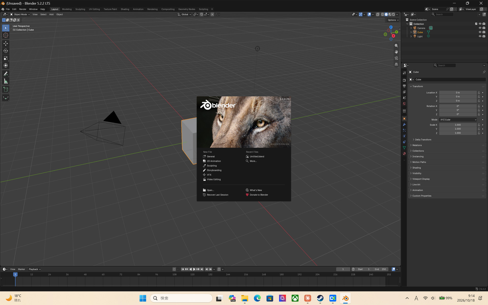Switch to the Sculpting workspace tab

click(x=80, y=9)
